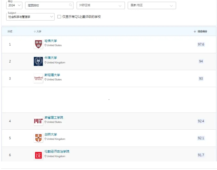The image size is (217, 170).
Task: Click the down arrow beside 大学
Action: coord(35,31)
